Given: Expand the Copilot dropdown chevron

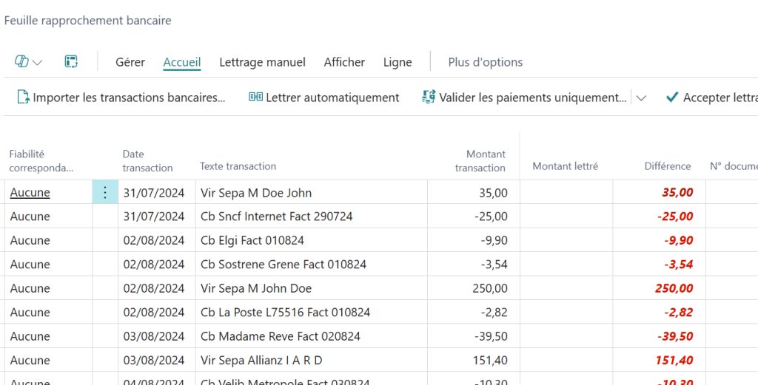Looking at the screenshot, I should [x=37, y=62].
